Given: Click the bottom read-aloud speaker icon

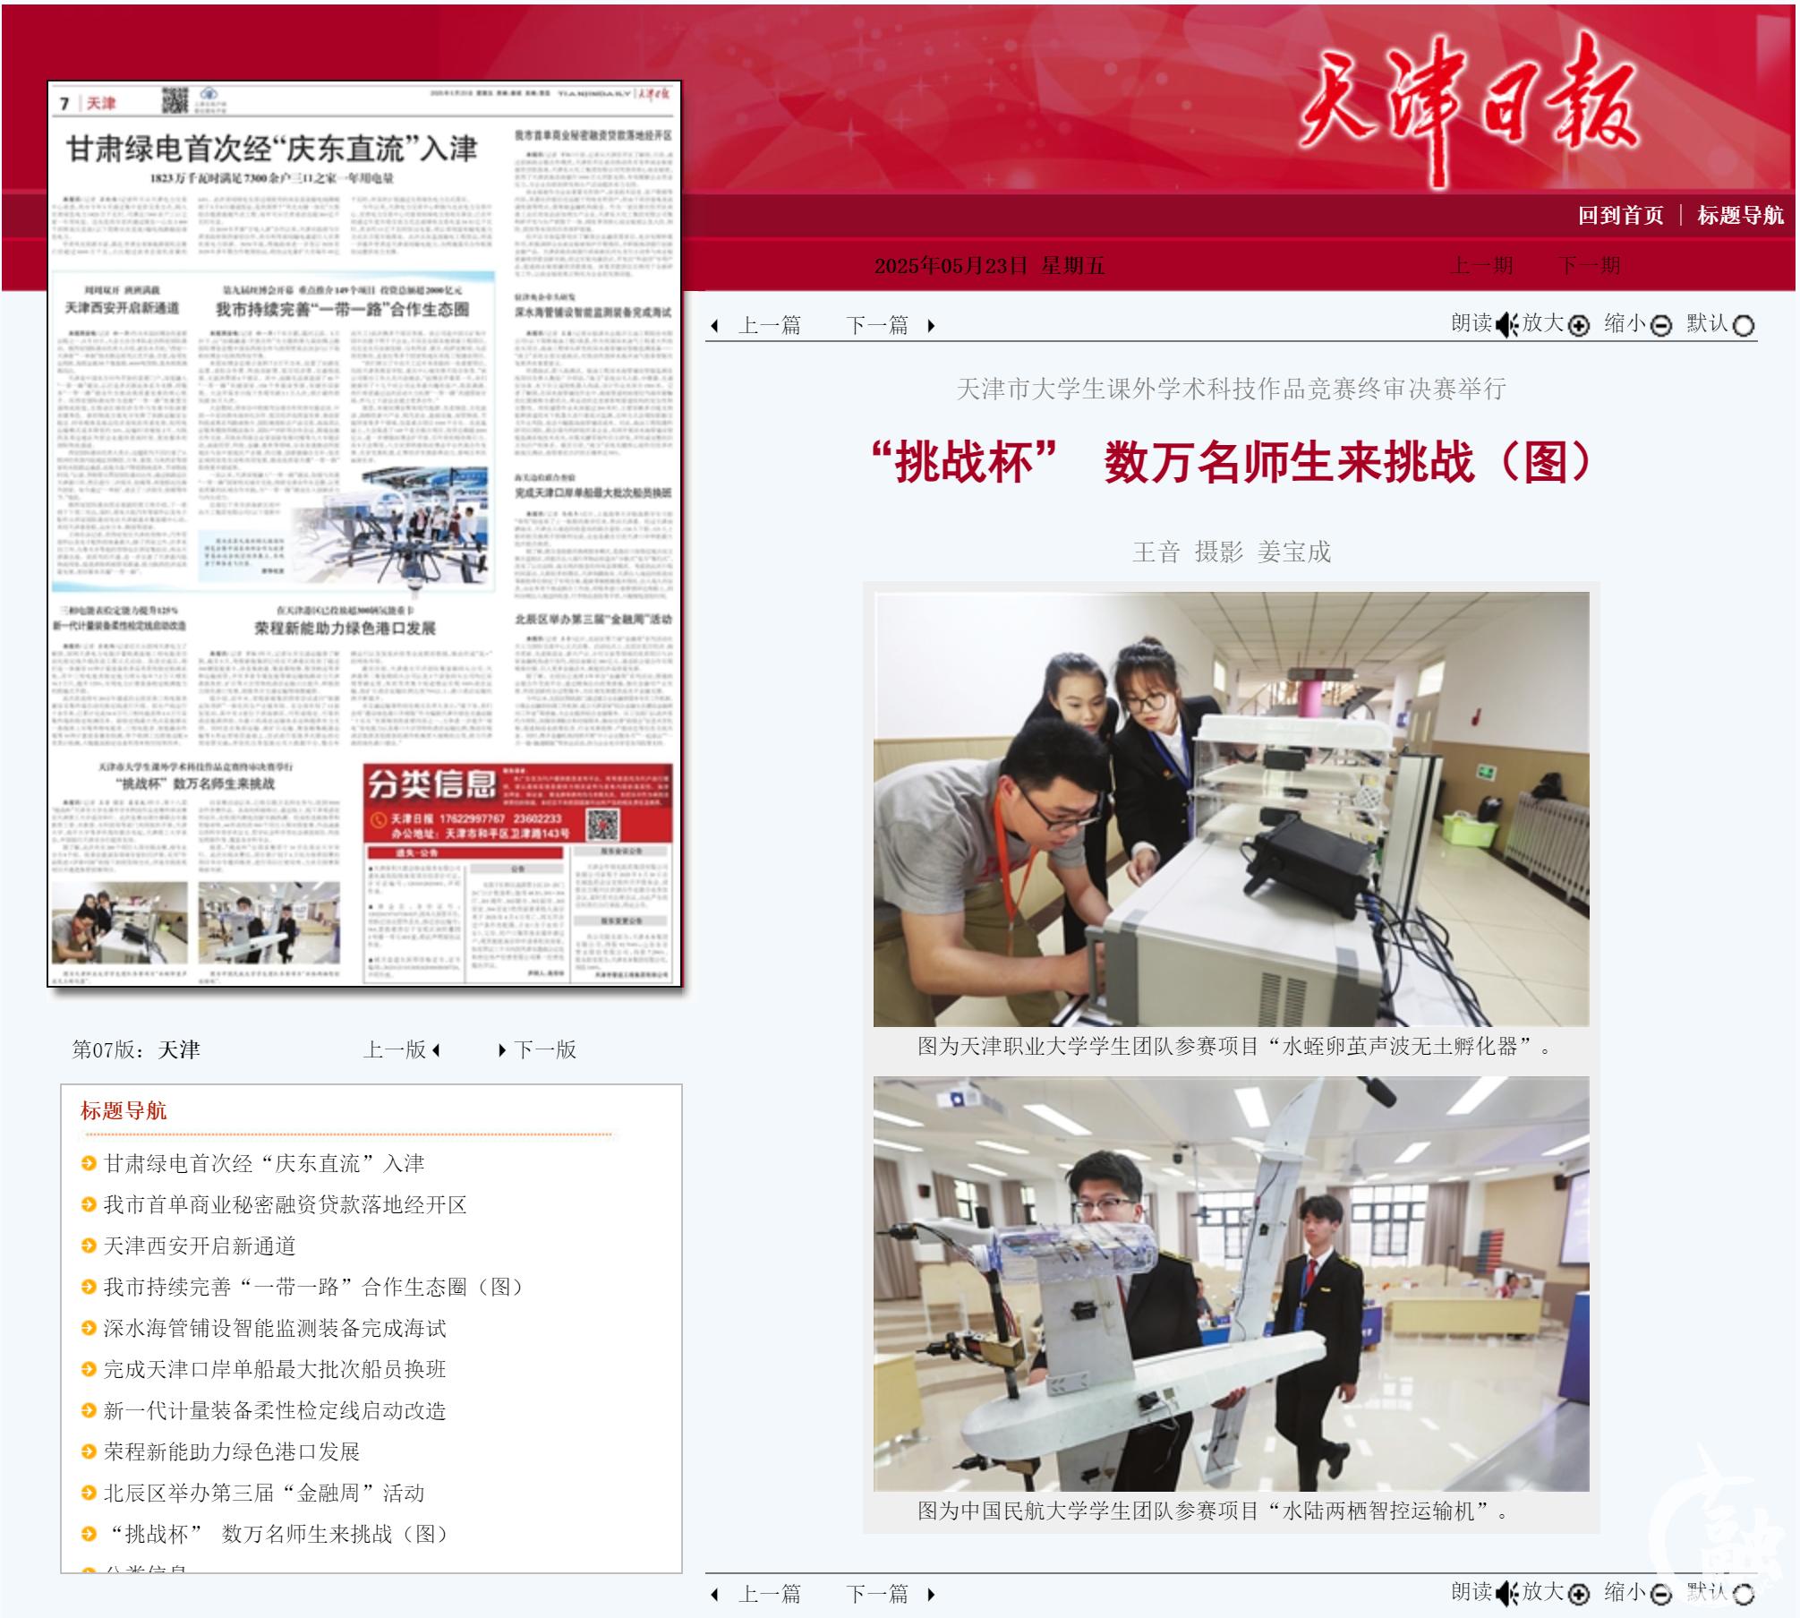Looking at the screenshot, I should point(1506,1593).
